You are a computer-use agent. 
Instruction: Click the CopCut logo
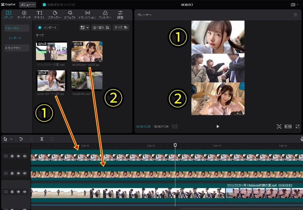8,5
